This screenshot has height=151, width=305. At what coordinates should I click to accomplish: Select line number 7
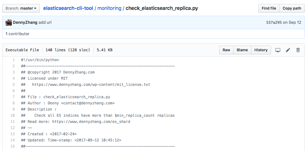point(14,97)
